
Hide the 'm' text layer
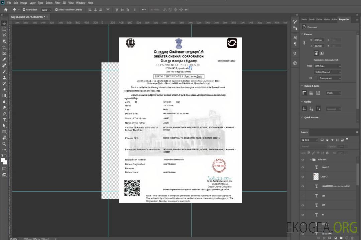[303, 215]
